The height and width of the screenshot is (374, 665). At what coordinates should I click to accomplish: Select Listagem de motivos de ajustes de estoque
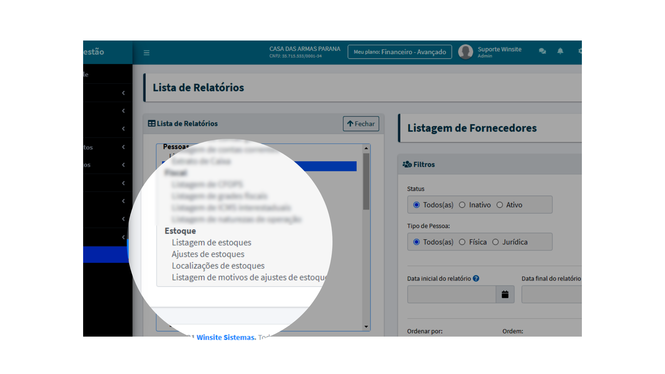249,277
